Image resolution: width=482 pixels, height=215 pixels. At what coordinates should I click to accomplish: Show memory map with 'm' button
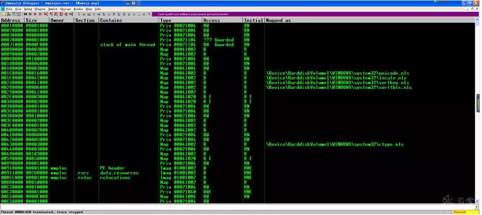[89, 14]
